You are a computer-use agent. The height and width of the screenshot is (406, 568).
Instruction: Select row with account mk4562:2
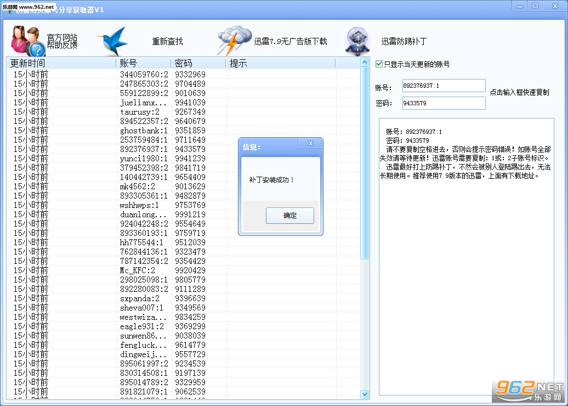(183, 187)
